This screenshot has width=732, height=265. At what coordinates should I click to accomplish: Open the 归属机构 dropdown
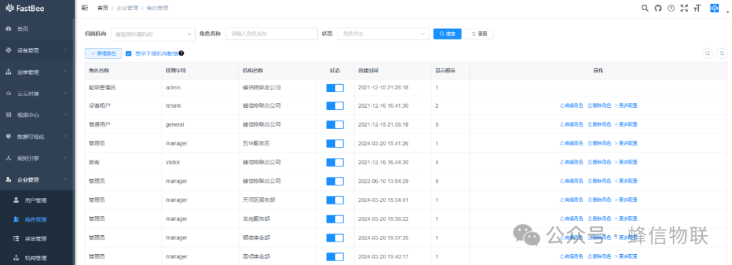(x=153, y=34)
